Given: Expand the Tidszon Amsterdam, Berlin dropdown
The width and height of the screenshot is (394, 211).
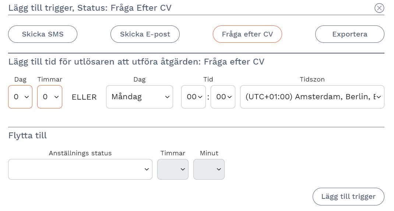Looking at the screenshot, I should pyautogui.click(x=312, y=97).
